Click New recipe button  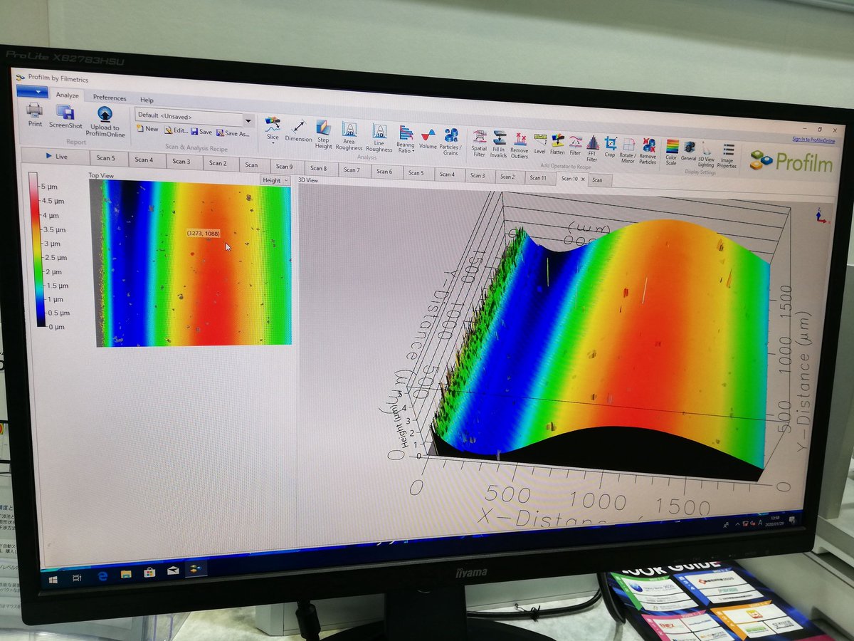[147, 129]
